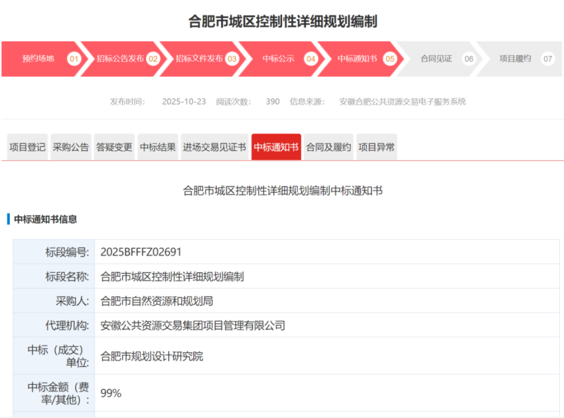Select the 中标公示 stage 04

(277, 59)
